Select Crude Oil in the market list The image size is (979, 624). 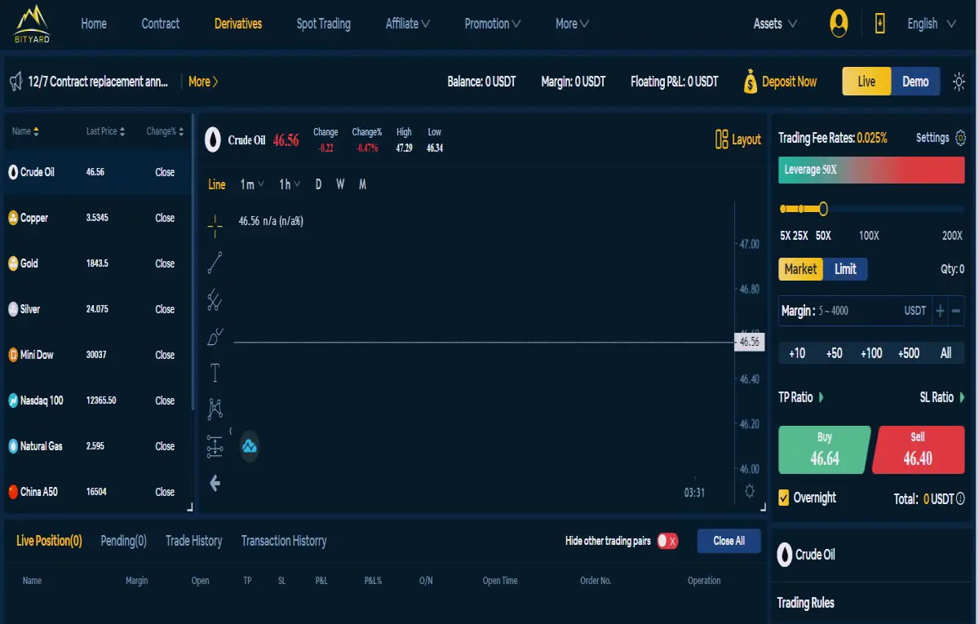96,172
